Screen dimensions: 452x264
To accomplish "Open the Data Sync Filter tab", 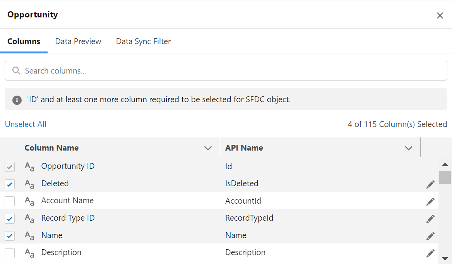I will point(143,41).
